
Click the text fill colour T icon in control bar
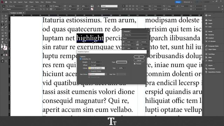point(92,6)
